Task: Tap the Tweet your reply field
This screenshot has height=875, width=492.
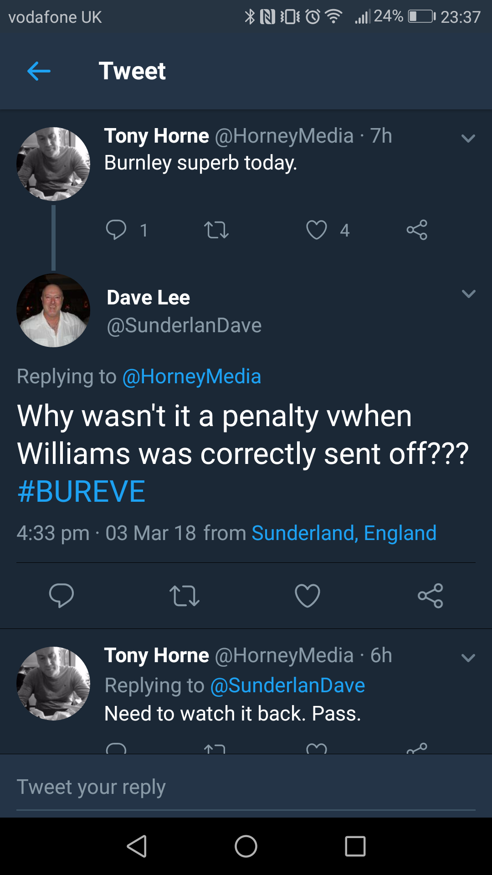Action: click(246, 787)
